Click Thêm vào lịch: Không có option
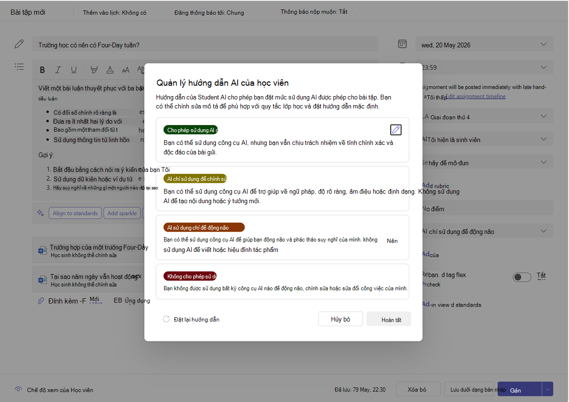Screen dimensions: 569x402 pyautogui.click(x=115, y=13)
